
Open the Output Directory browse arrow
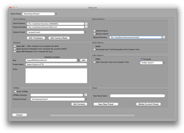[x=86, y=27]
